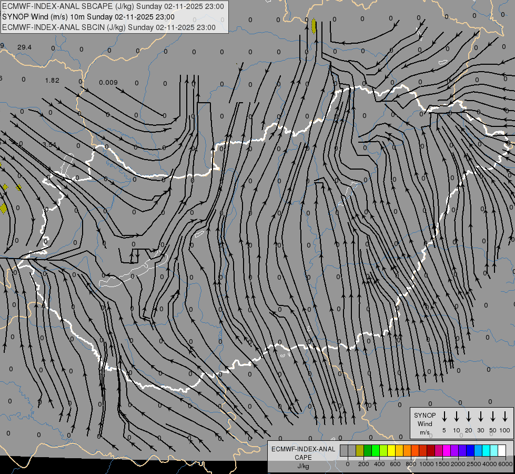The width and height of the screenshot is (515, 474).
Task: Click the olive CAPE patch at northern border
Action: coord(314,26)
